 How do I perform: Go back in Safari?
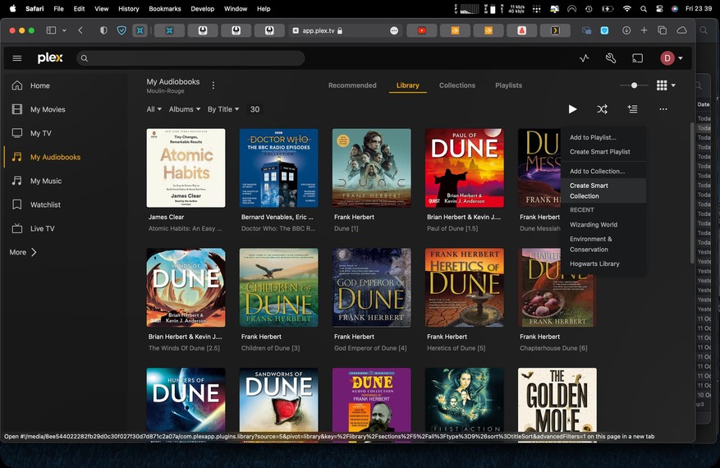[x=80, y=30]
